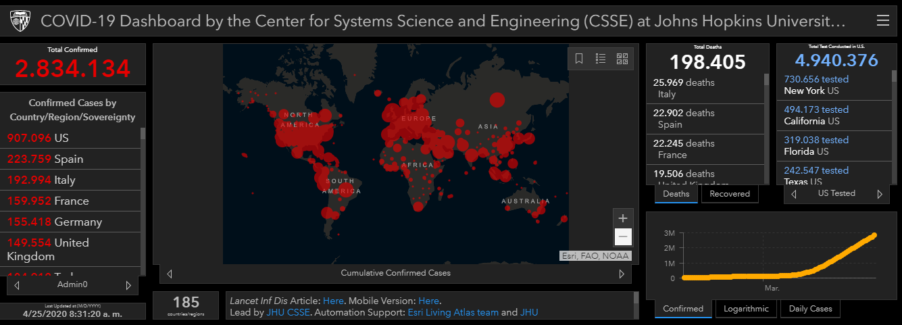
Task: Click 22.902 deaths Spain entry
Action: [x=706, y=119]
